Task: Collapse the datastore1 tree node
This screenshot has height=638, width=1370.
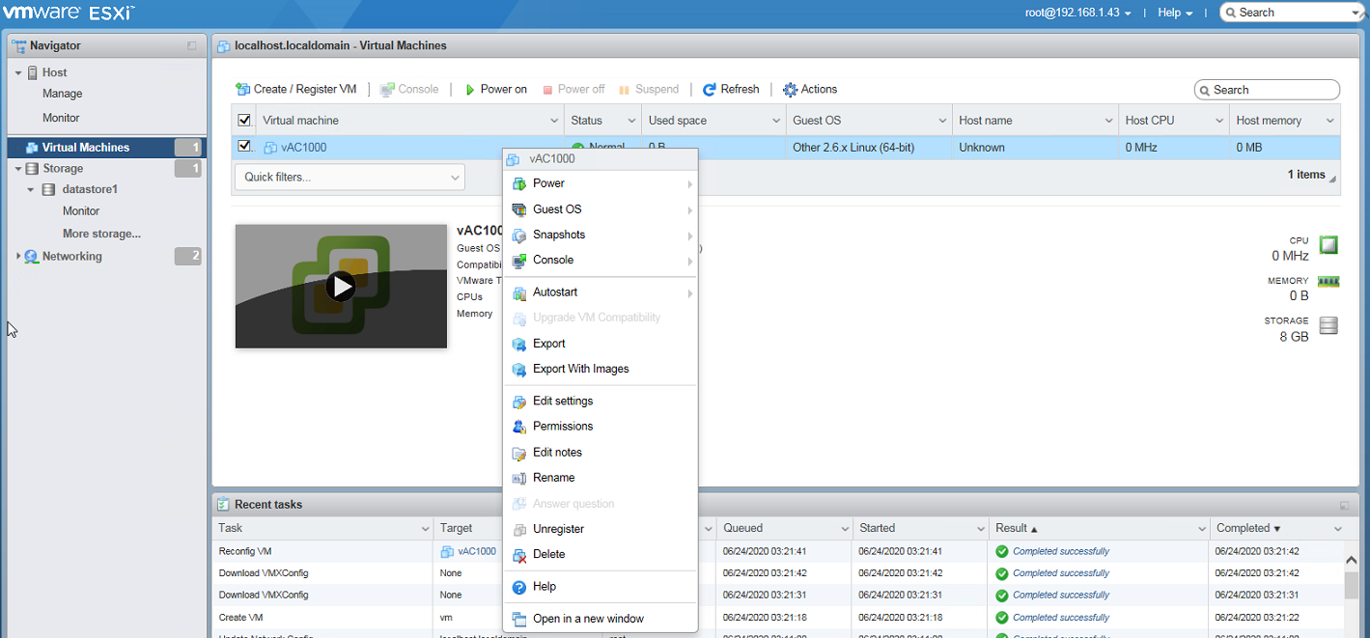Action: (x=31, y=190)
